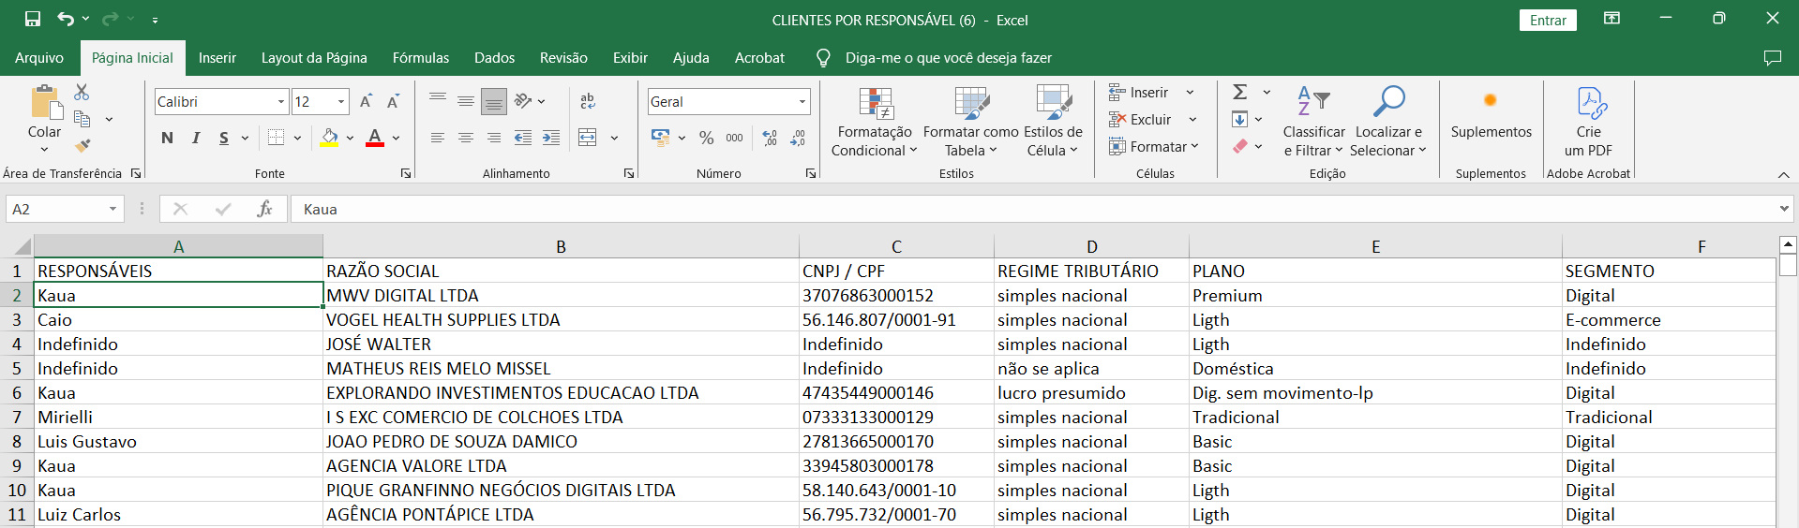Toggle italic formatting (I)
Viewport: 1799px width, 528px height.
pos(196,138)
